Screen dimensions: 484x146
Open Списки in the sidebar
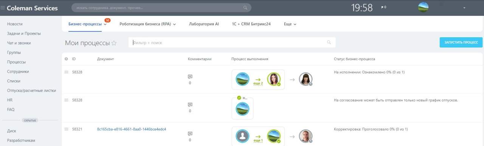tap(14, 81)
